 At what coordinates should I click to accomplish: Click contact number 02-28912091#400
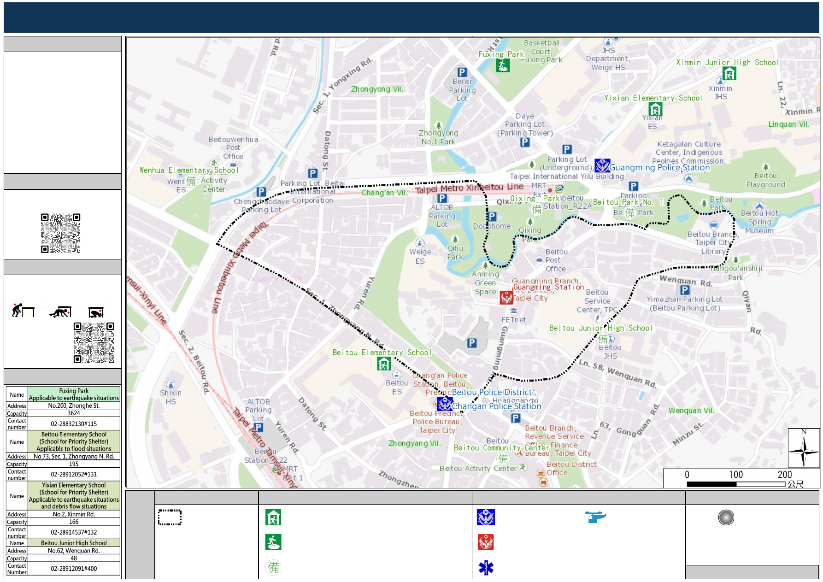[x=74, y=569]
